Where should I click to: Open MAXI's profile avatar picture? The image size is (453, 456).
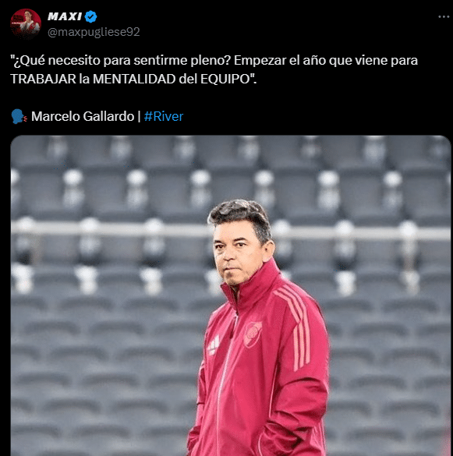(26, 24)
